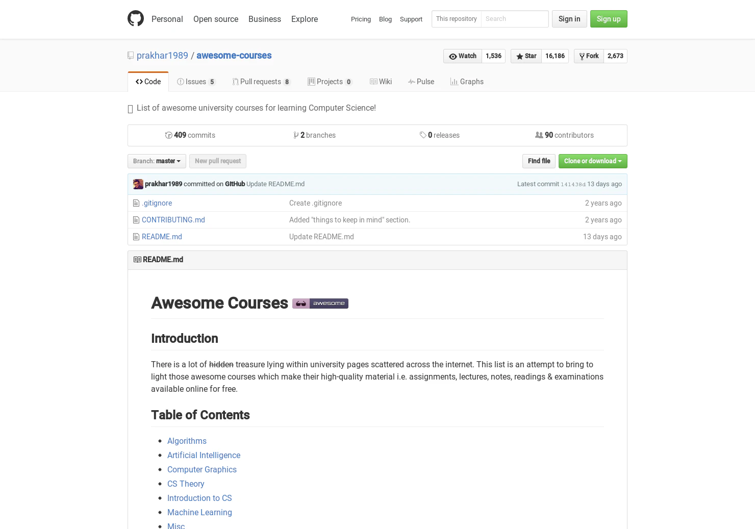Open the Personal menu item

coord(167,19)
